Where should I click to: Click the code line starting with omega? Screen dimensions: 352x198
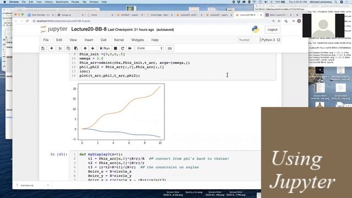point(91,58)
